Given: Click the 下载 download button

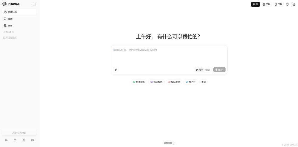Looking at the screenshot, I should pos(278,4).
